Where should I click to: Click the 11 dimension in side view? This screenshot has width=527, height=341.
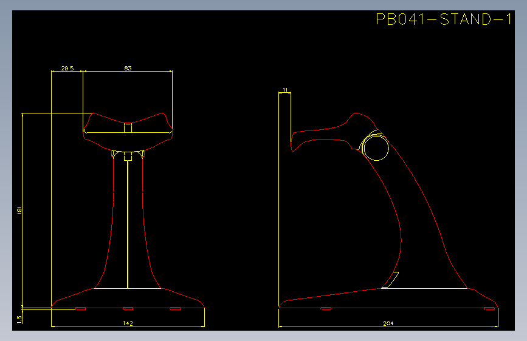coord(285,90)
